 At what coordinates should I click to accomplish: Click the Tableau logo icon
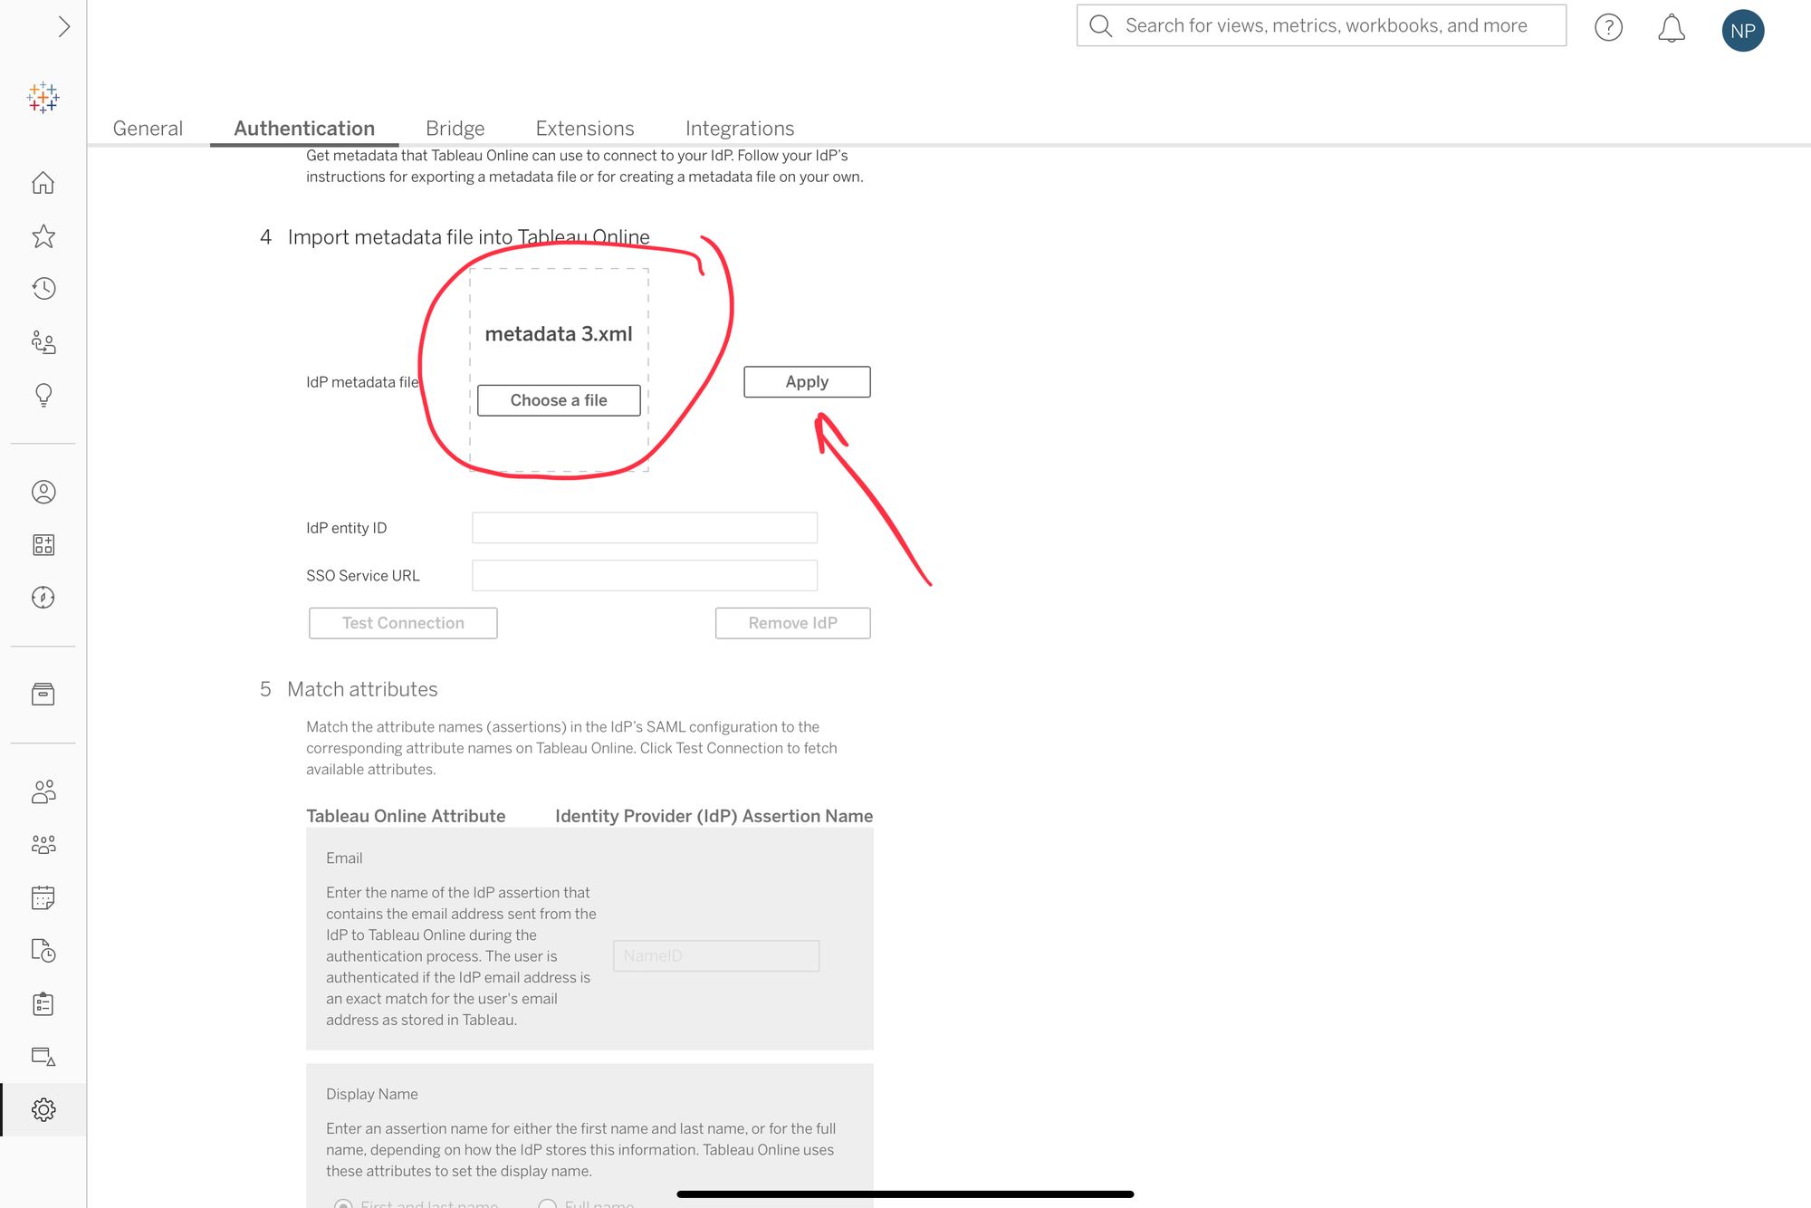(x=43, y=97)
